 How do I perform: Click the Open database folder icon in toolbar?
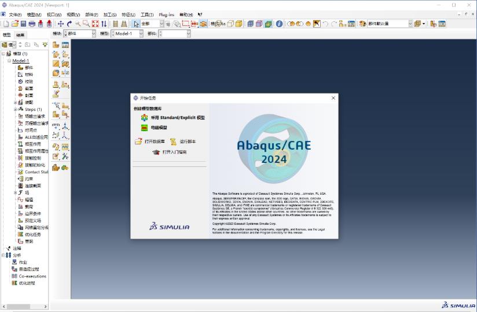[15, 24]
